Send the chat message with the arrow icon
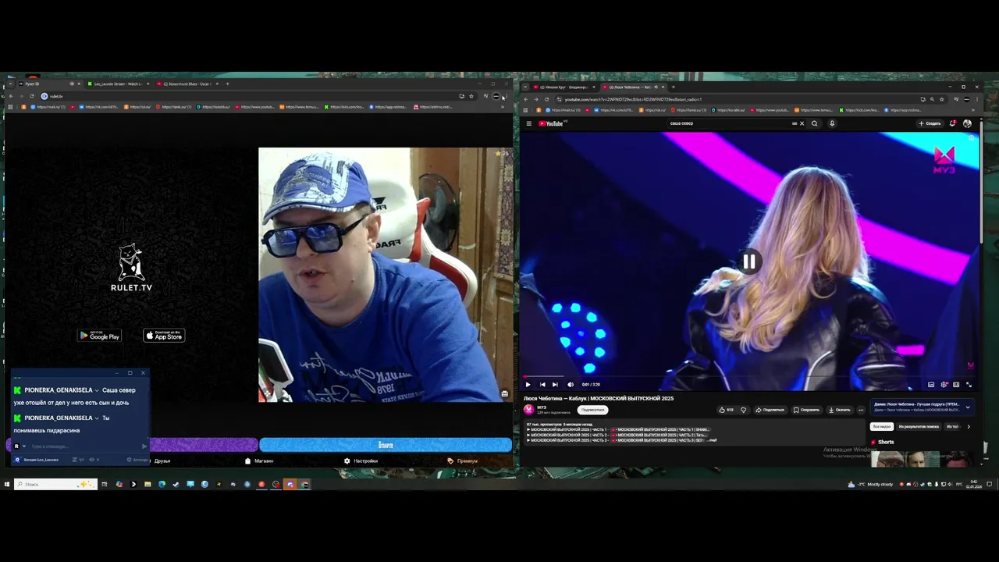This screenshot has width=999, height=562. [x=144, y=446]
